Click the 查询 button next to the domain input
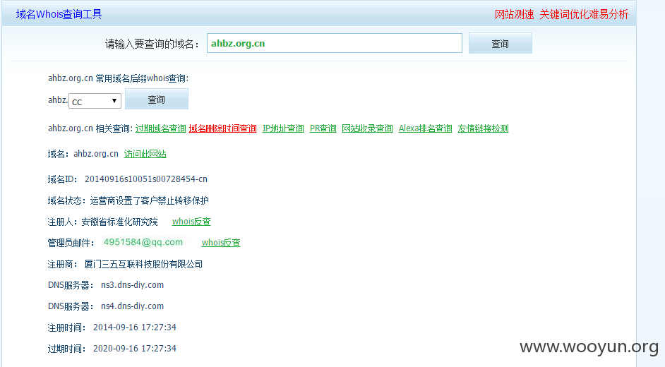Image resolution: width=665 pixels, height=367 pixels. [500, 44]
